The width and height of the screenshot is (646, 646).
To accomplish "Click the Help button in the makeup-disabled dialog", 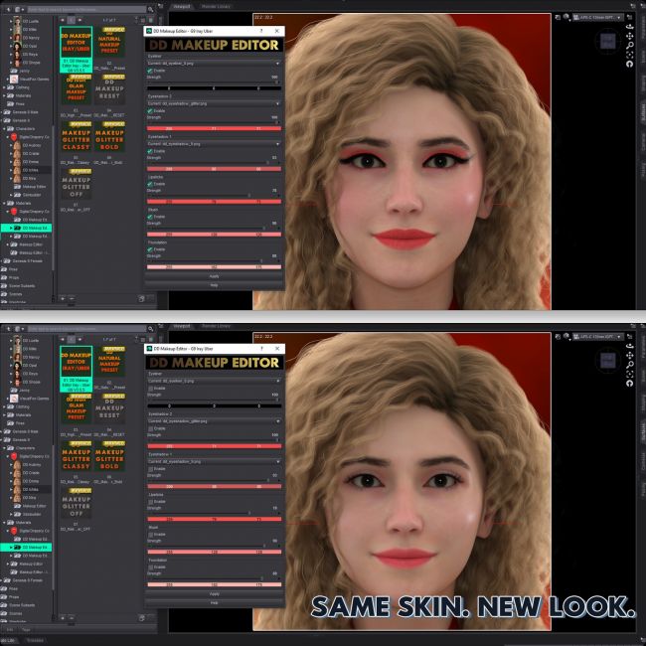I will [x=214, y=602].
